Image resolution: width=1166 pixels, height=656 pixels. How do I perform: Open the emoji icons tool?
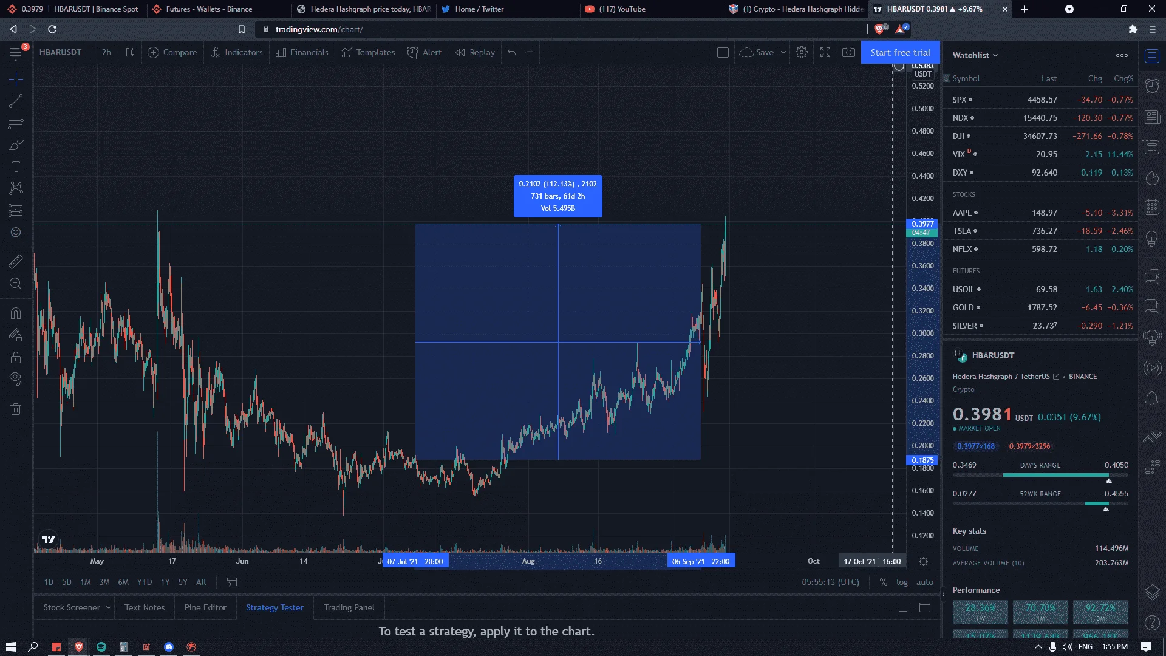[16, 232]
